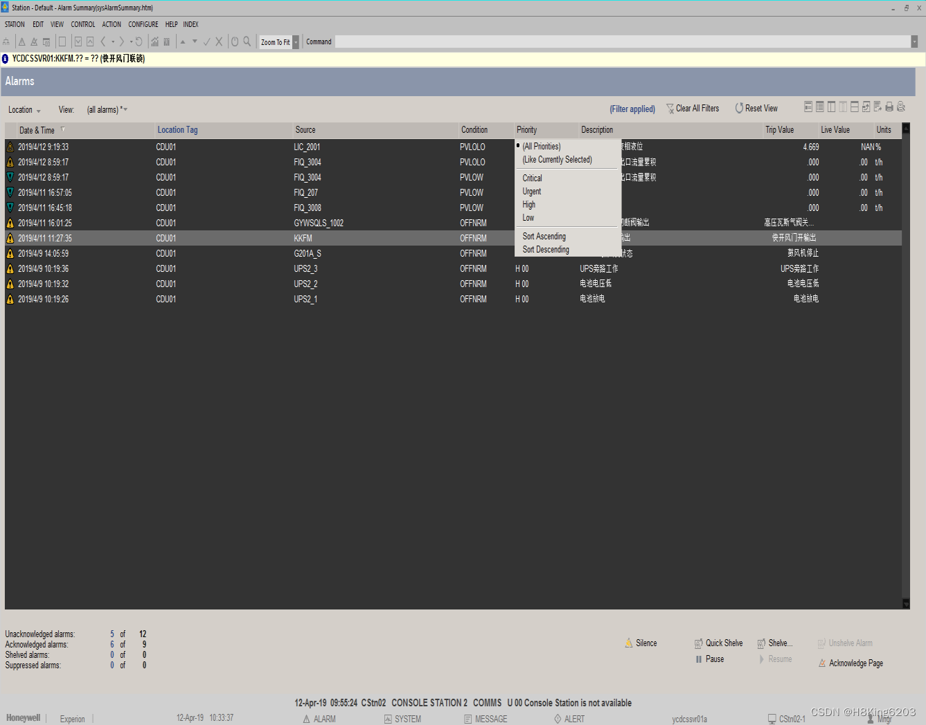Click the SYSTEM status bar indicator
This screenshot has width=926, height=725.
click(402, 719)
